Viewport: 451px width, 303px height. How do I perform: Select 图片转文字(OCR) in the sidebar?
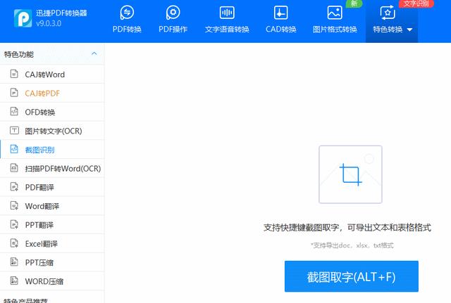[x=52, y=131]
